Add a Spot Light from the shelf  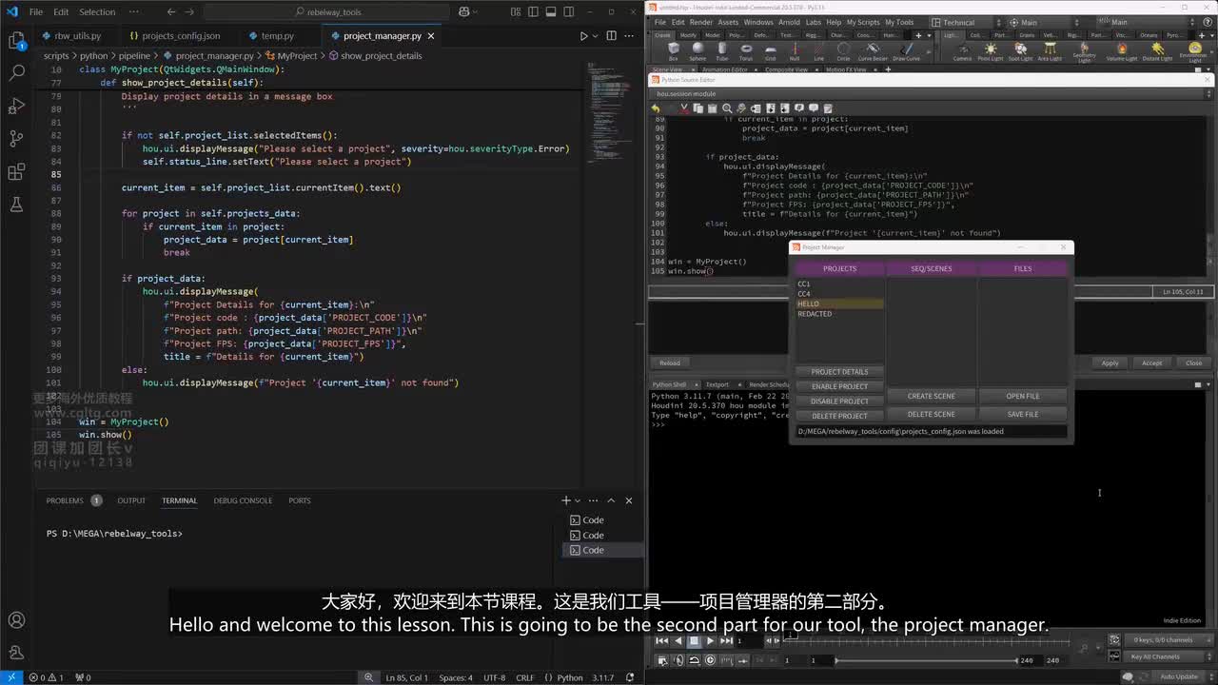point(1020,51)
